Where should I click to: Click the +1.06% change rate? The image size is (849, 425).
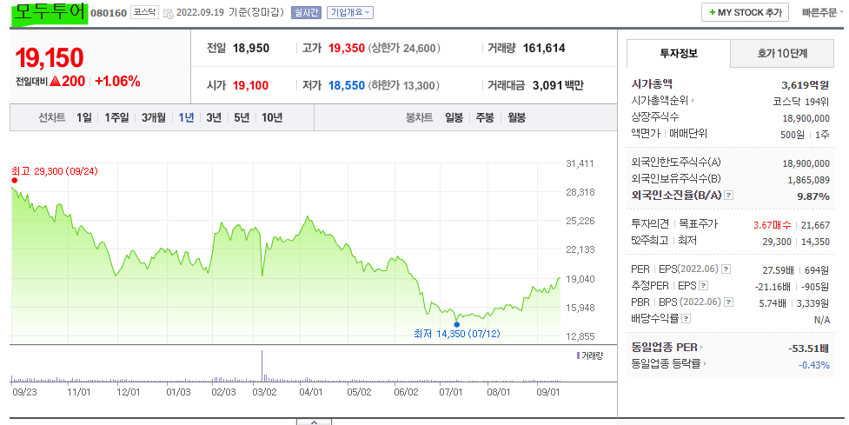coord(117,81)
